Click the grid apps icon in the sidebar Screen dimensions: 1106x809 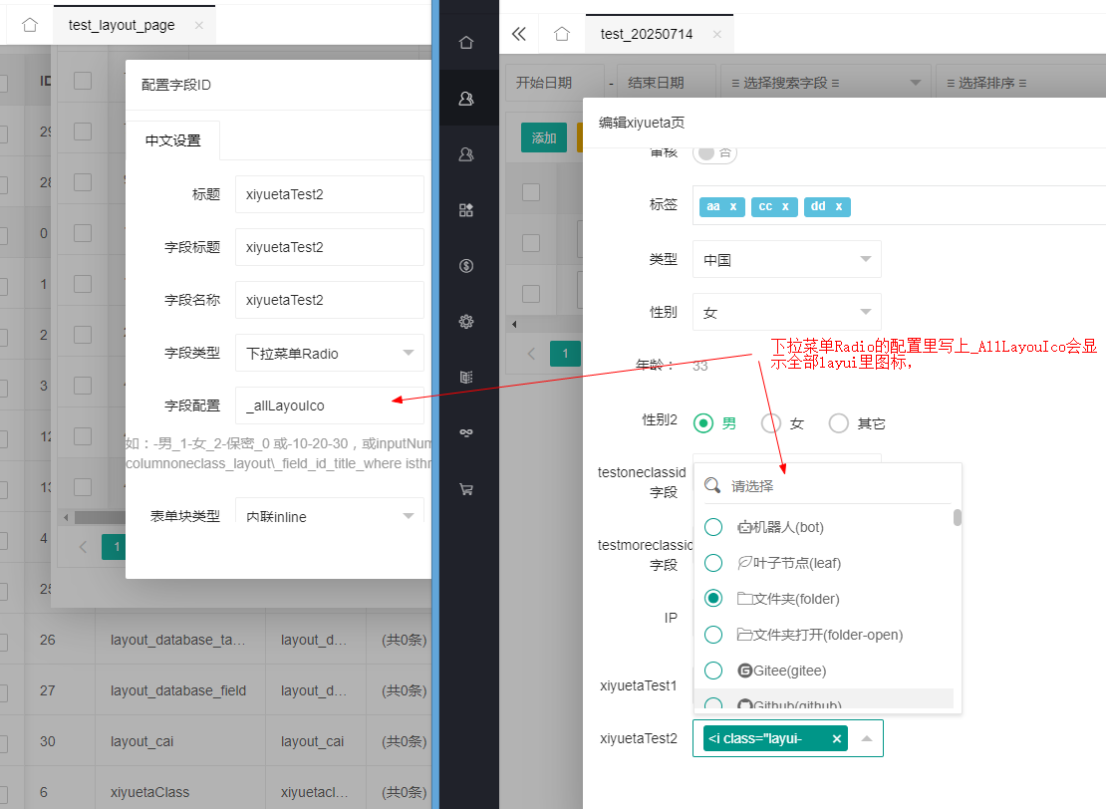pos(465,210)
